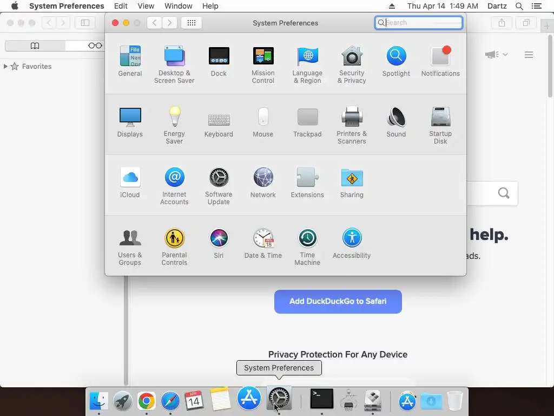Open Security & Privacy pane
Viewport: 554px width, 416px height.
[352, 65]
